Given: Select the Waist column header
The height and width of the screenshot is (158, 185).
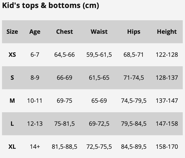Looking at the screenshot, I should [x=99, y=32].
